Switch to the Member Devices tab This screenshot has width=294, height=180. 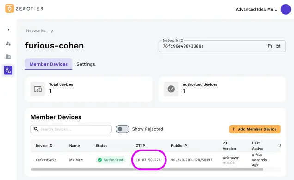(x=49, y=64)
